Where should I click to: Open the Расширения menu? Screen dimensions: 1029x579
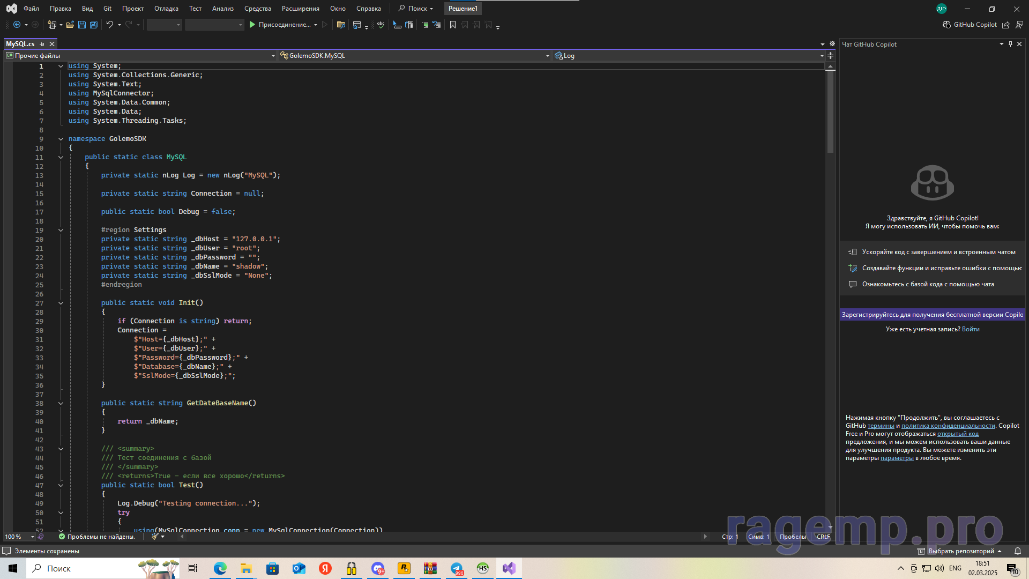pos(300,9)
